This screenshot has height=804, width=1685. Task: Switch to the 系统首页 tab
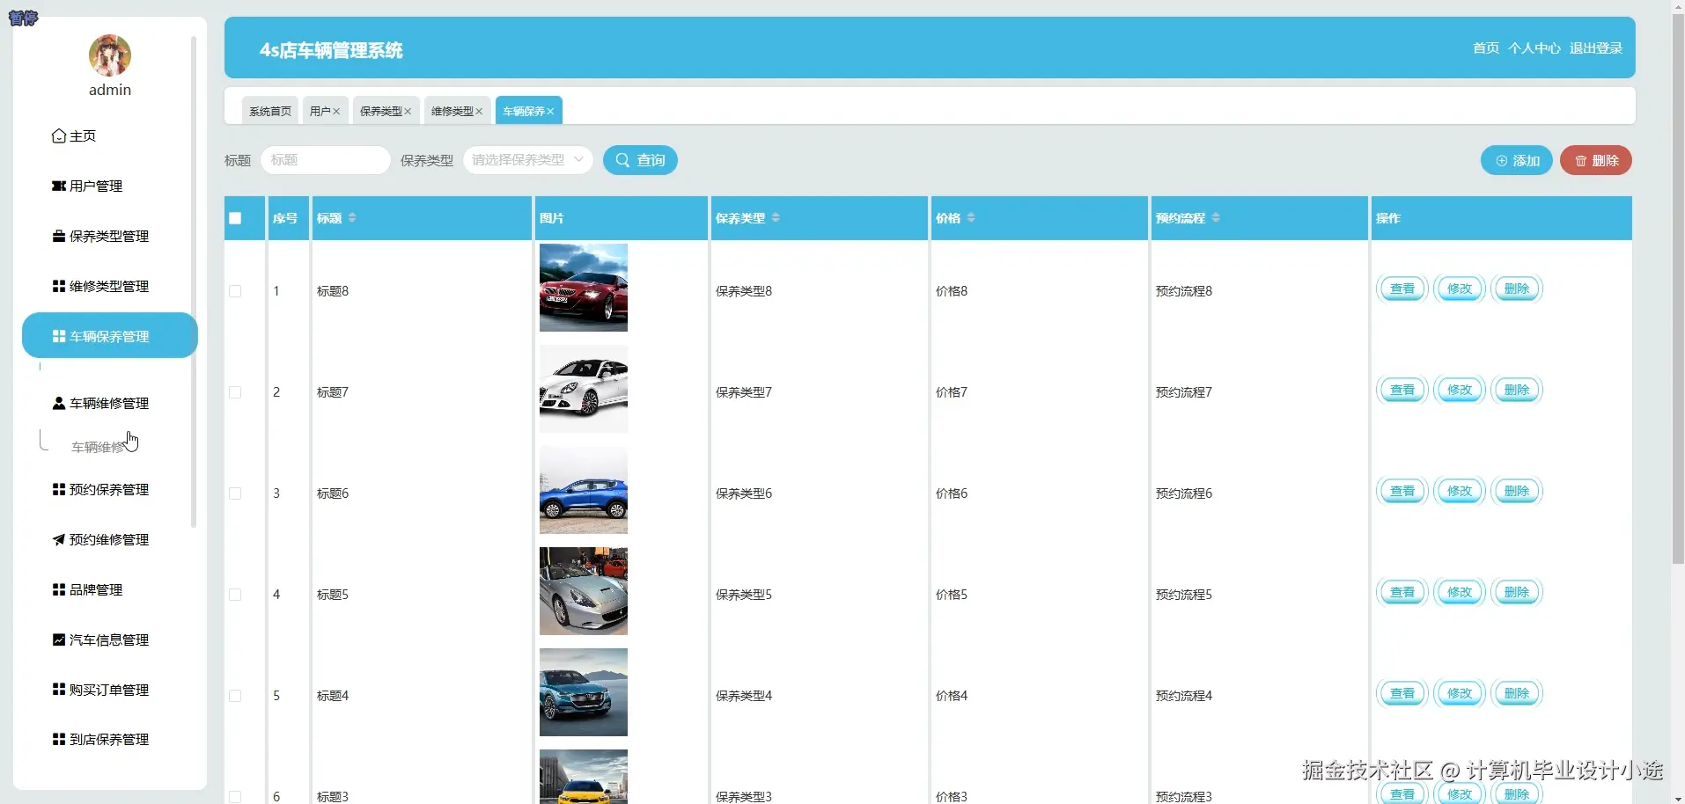[270, 111]
